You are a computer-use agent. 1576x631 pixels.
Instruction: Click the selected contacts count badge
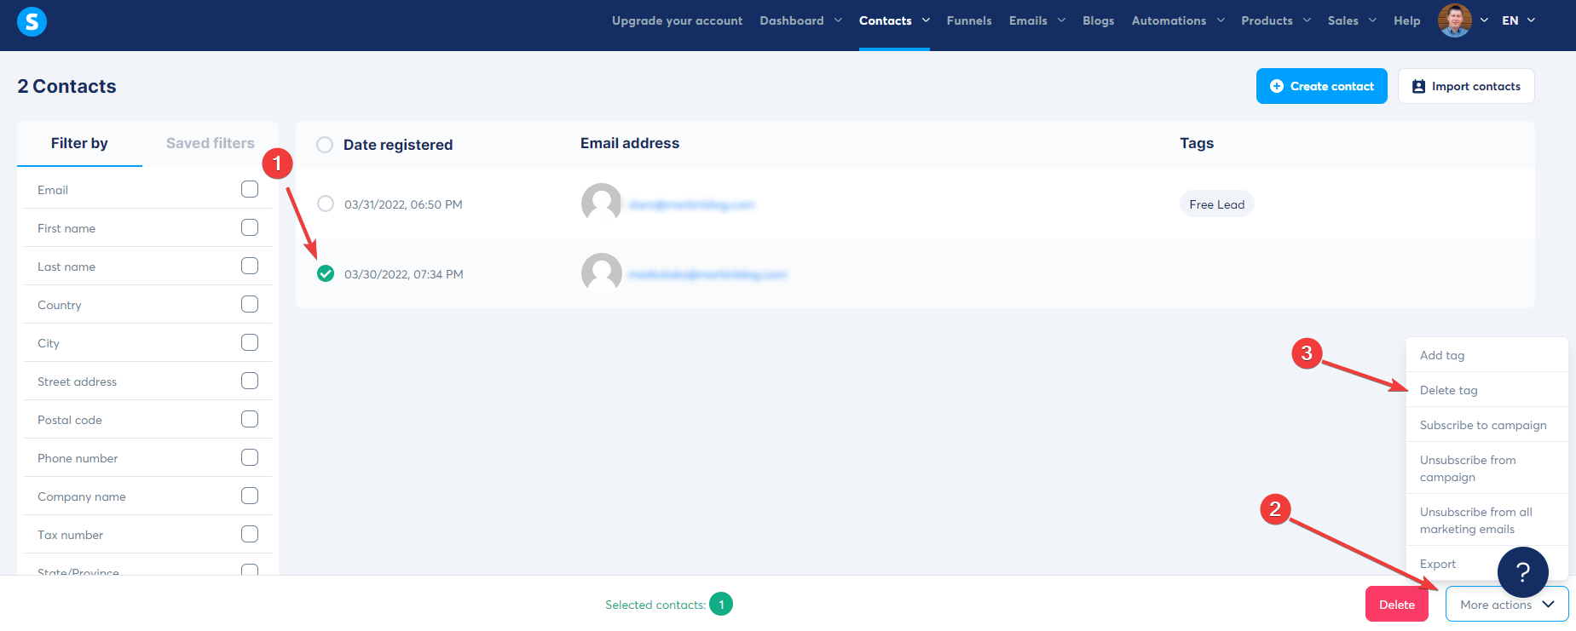point(721,604)
